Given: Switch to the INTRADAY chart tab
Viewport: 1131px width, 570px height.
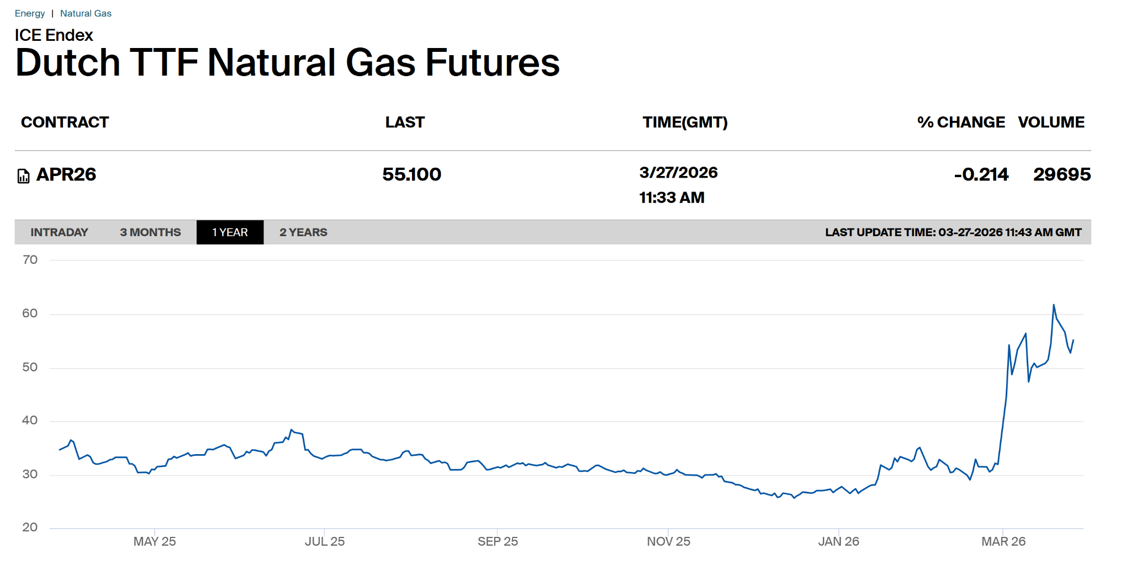Looking at the screenshot, I should 59,232.
